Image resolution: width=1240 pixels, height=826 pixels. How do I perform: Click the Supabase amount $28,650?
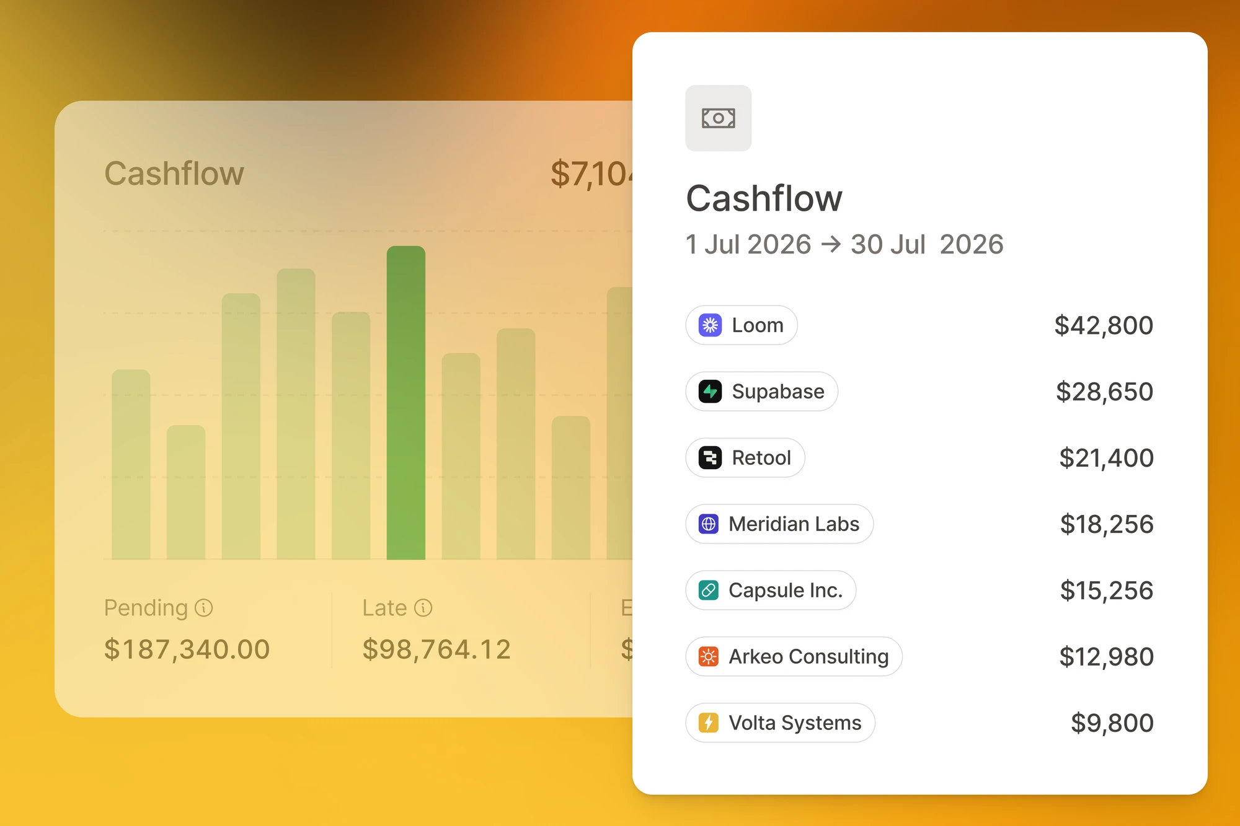pyautogui.click(x=1104, y=392)
